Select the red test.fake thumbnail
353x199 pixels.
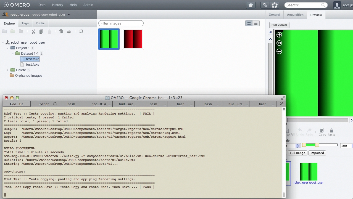tap(133, 39)
